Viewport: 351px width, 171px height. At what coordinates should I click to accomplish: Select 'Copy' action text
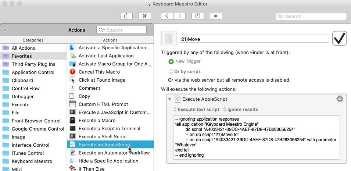85,96
